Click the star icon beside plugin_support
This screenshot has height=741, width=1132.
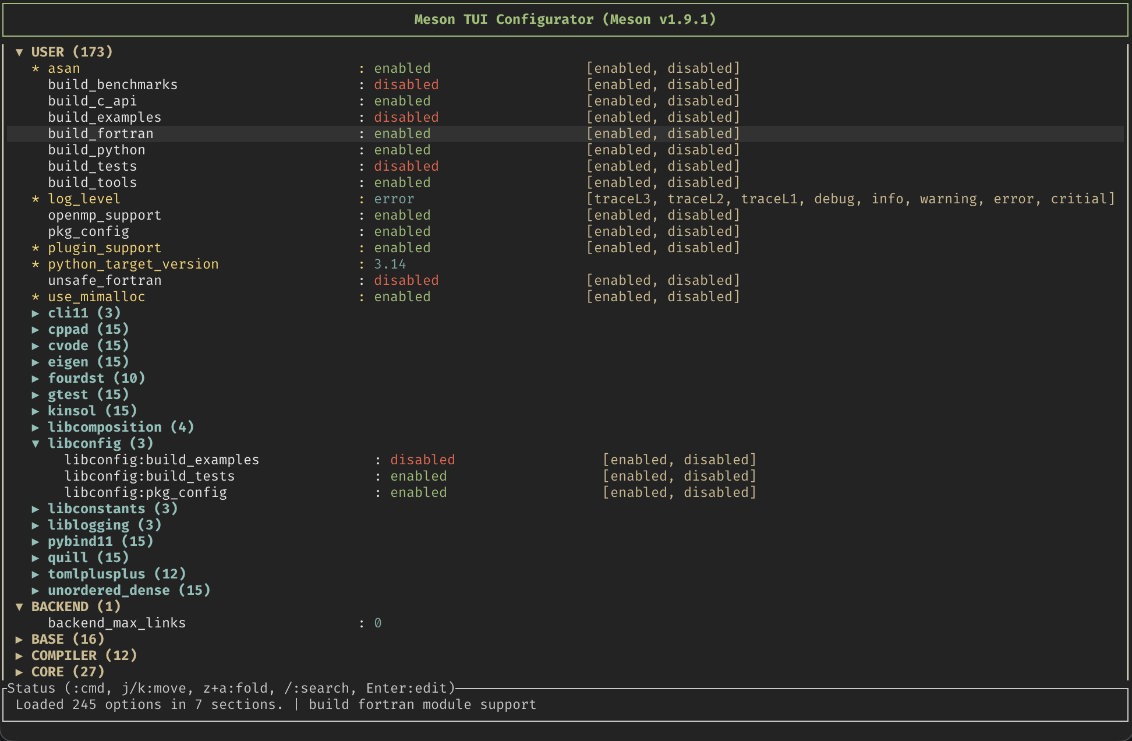coord(36,248)
